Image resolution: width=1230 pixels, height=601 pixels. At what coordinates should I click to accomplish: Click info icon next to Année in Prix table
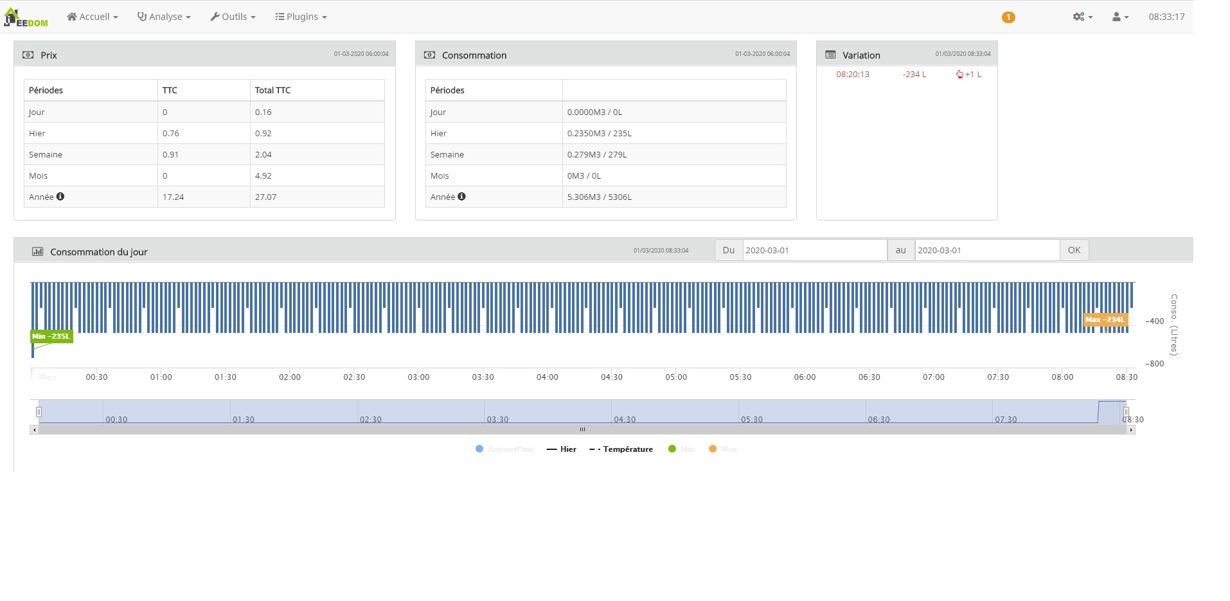60,197
